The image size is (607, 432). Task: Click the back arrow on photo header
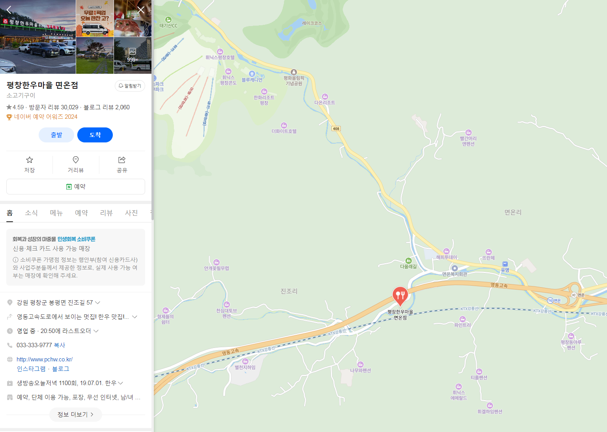click(9, 10)
